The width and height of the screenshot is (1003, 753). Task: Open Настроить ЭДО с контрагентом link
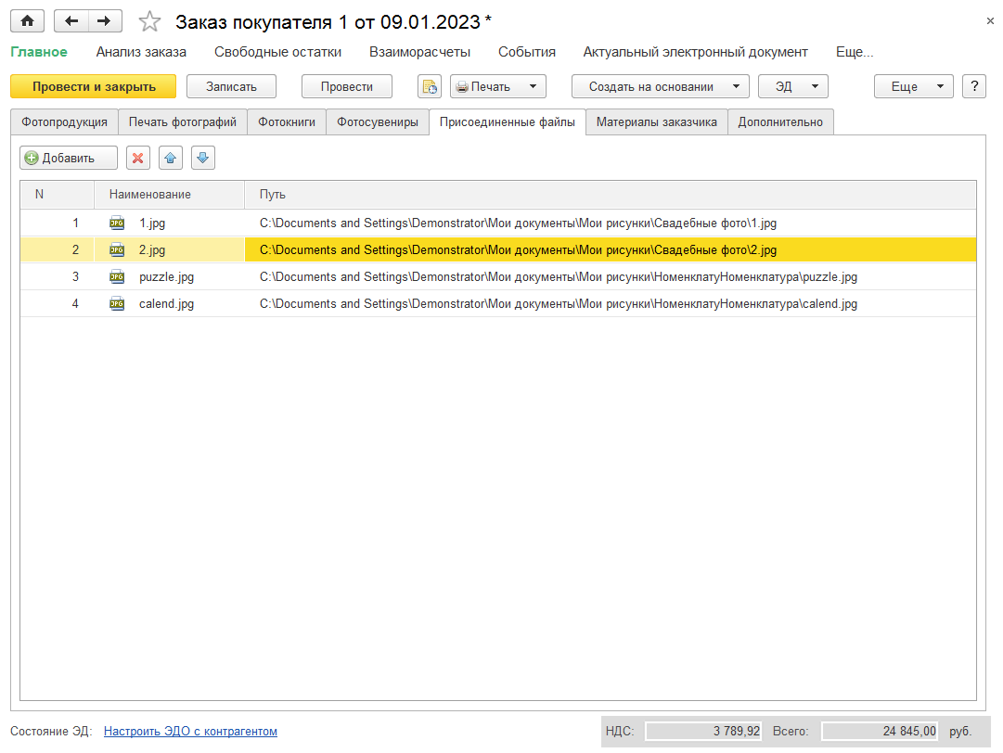click(x=190, y=732)
